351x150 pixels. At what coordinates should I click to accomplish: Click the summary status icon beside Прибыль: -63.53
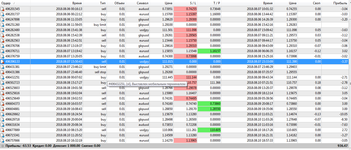click(x=2, y=146)
